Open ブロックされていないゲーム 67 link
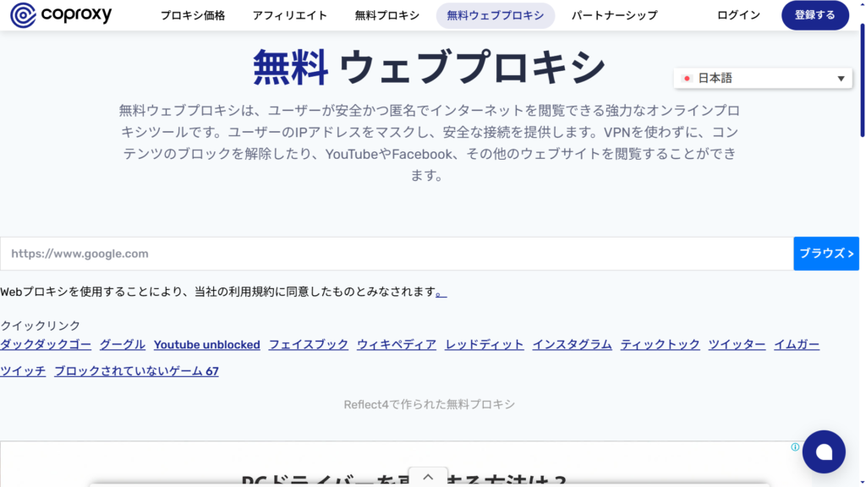The width and height of the screenshot is (866, 487). point(136,370)
